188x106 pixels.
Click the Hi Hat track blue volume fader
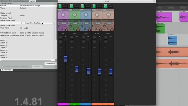point(88,71)
